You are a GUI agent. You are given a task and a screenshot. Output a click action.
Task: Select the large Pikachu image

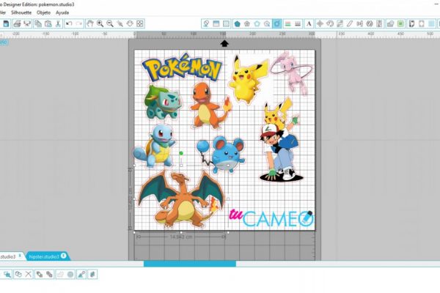(247, 78)
